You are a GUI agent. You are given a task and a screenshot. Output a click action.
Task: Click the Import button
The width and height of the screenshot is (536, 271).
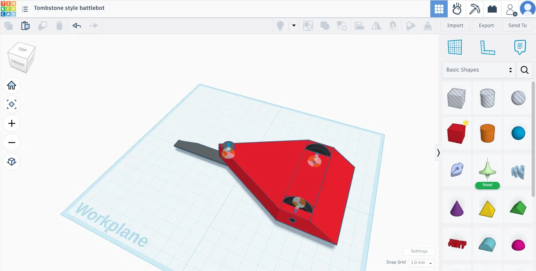click(x=455, y=26)
